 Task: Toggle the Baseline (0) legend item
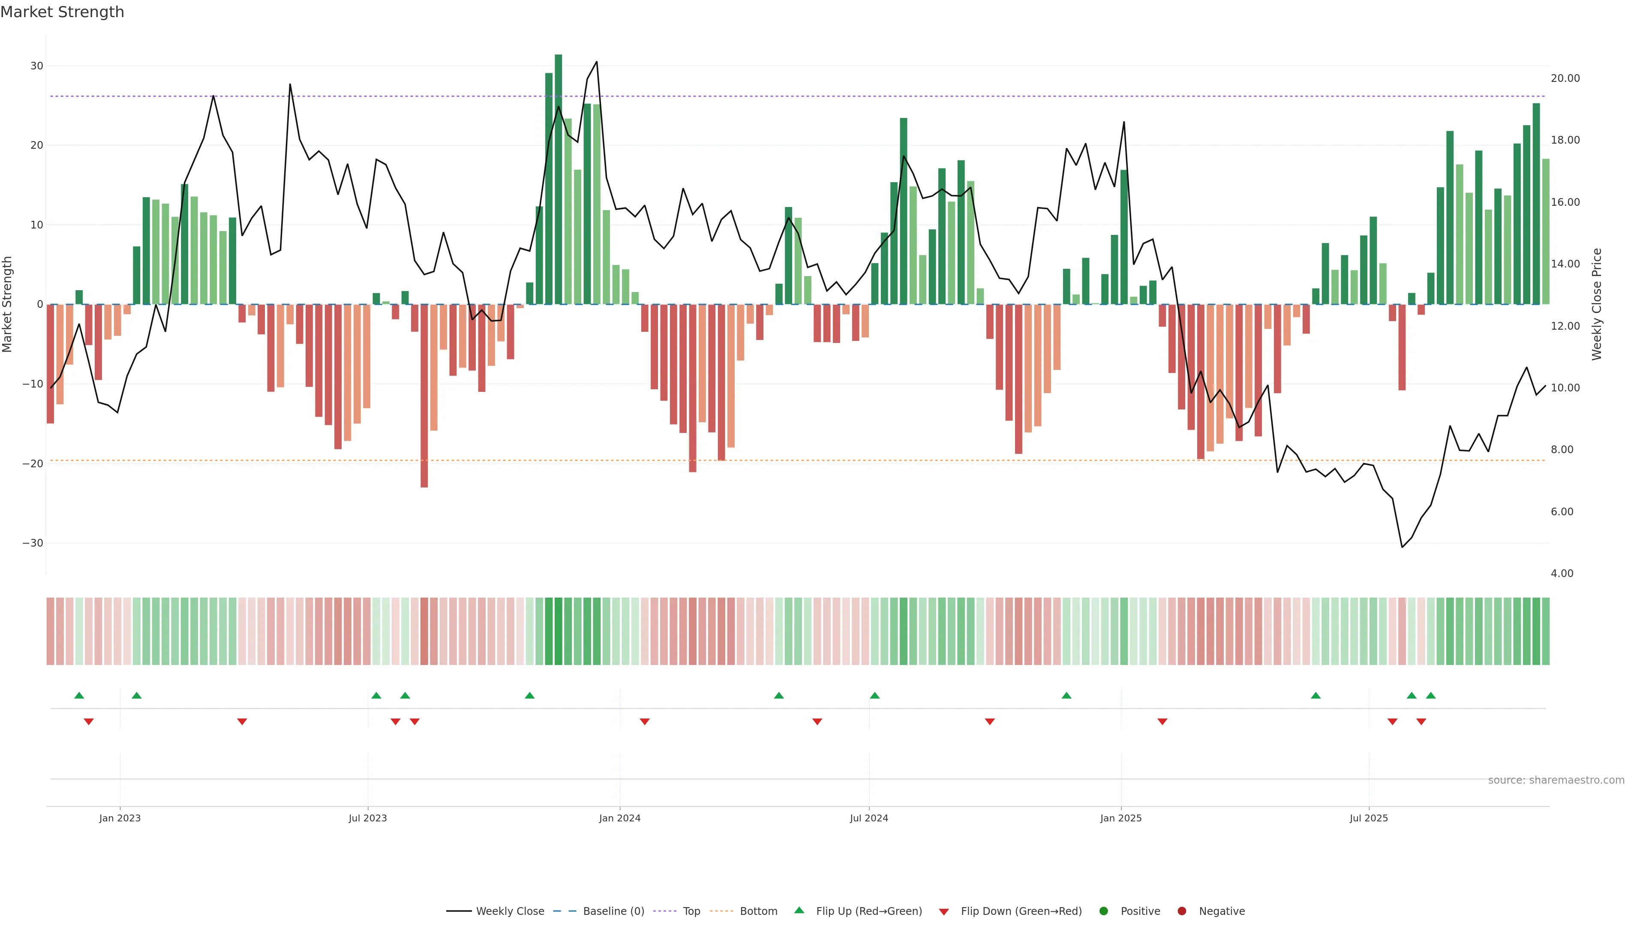click(613, 911)
